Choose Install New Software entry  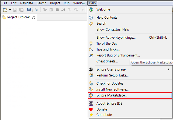point(130,89)
